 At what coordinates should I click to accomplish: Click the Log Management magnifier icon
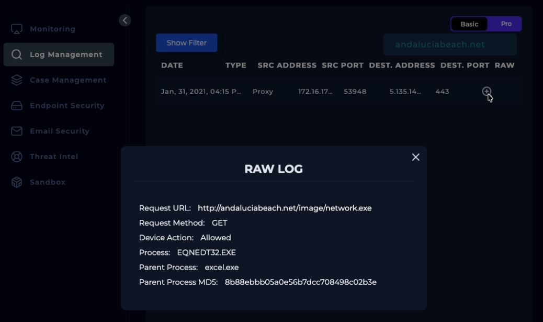pos(17,54)
